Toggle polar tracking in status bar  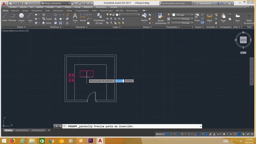pyautogui.click(x=182, y=134)
